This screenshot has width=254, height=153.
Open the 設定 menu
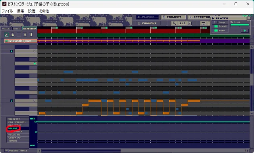click(x=32, y=11)
